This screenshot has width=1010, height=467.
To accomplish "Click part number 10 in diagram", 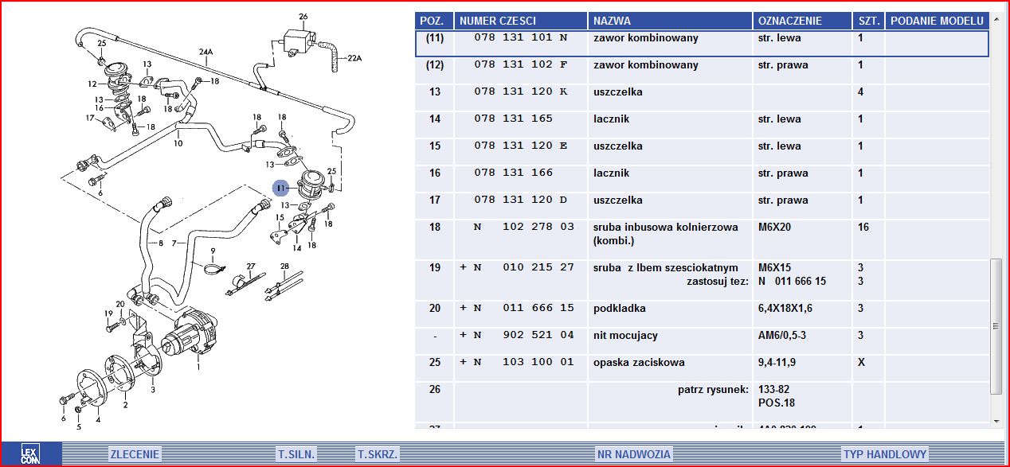I will tap(178, 143).
